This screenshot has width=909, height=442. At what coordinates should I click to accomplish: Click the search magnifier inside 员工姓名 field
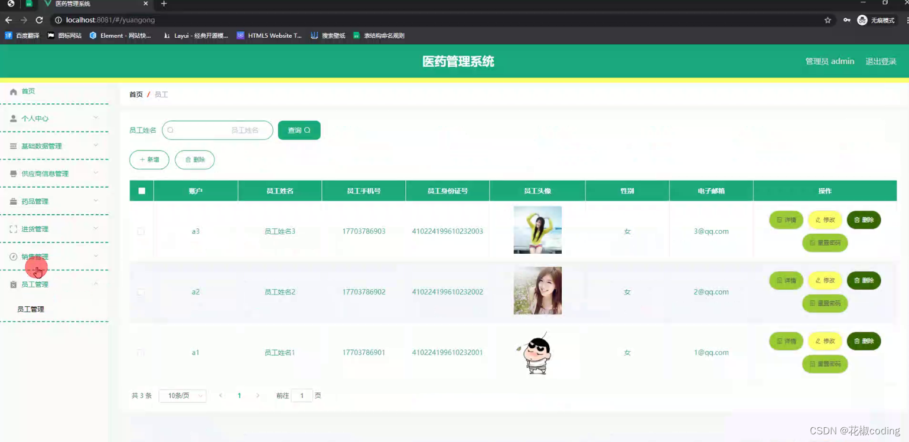point(170,130)
